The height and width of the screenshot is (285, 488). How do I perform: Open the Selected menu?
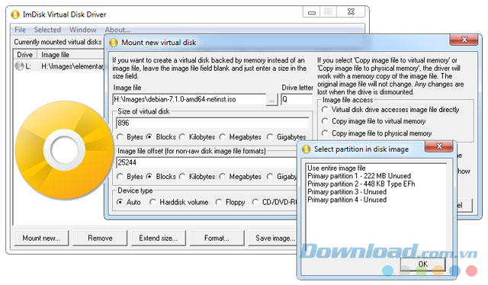click(47, 30)
